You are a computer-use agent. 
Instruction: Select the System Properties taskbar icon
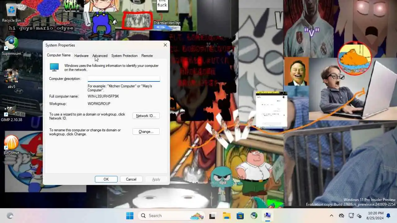(x=267, y=216)
